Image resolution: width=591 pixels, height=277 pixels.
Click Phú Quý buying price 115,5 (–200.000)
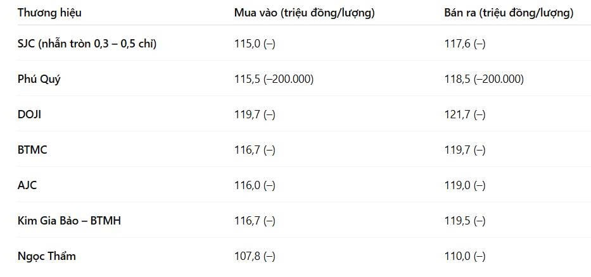click(274, 80)
